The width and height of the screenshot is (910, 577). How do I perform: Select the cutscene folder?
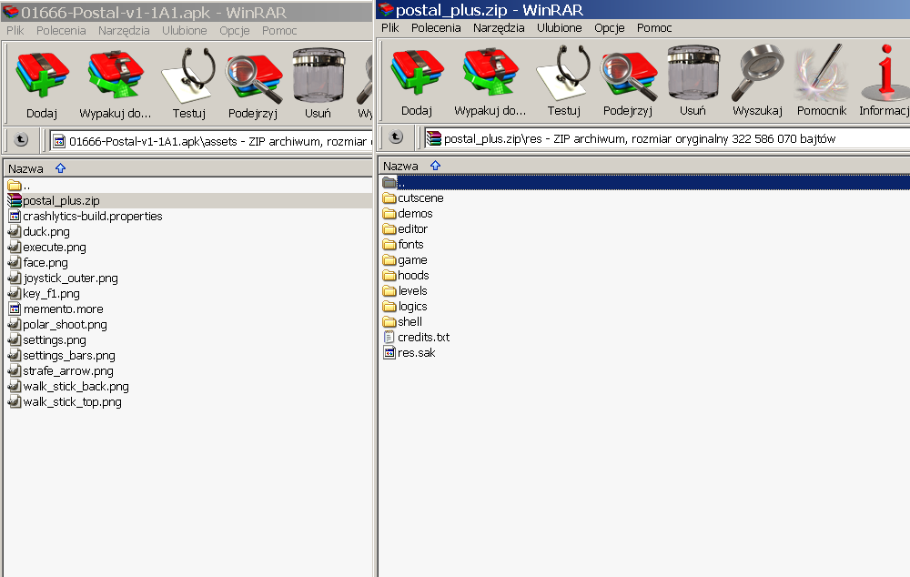(413, 197)
